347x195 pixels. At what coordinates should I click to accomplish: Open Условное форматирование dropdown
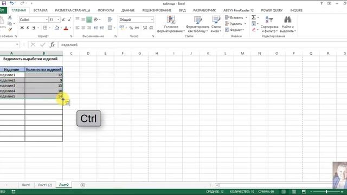[x=171, y=24]
